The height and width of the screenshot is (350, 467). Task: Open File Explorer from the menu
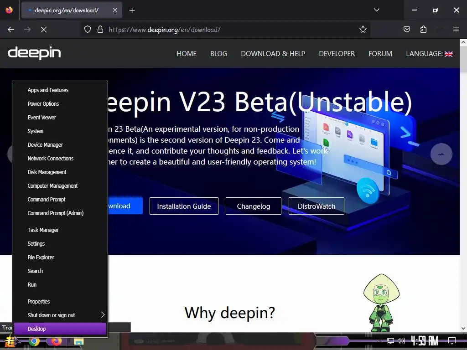60,257
